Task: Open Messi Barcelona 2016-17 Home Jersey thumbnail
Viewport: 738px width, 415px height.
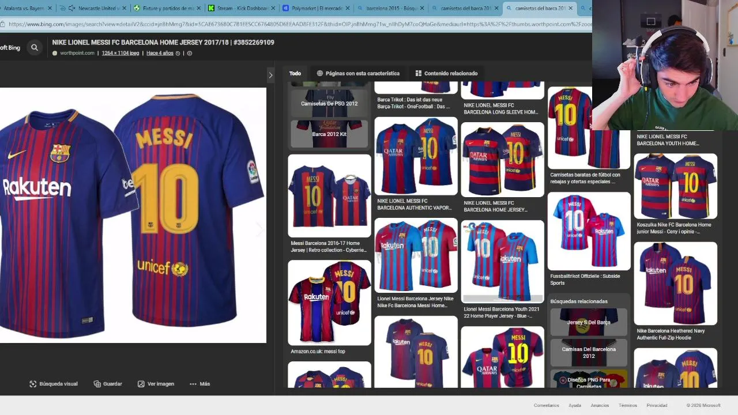Action: [x=329, y=196]
